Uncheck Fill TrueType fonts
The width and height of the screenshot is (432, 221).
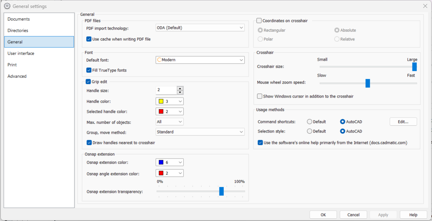(x=89, y=70)
